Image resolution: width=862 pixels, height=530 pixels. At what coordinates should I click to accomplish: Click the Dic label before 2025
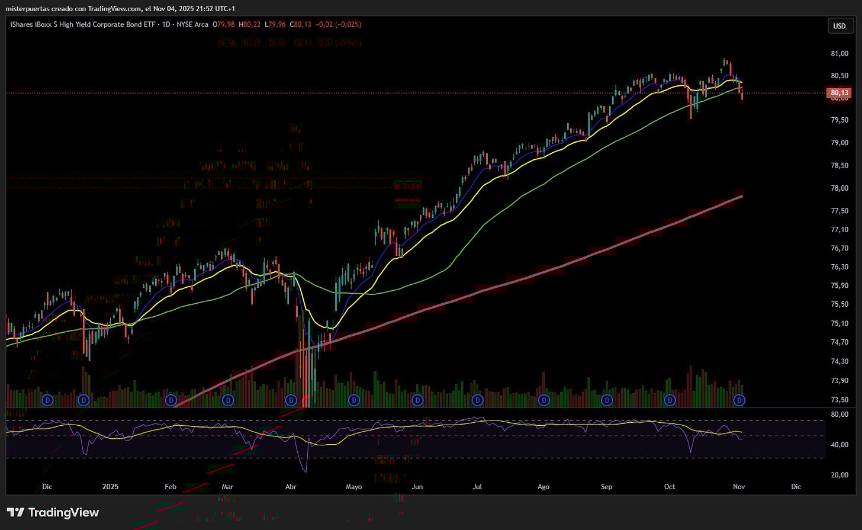47,487
